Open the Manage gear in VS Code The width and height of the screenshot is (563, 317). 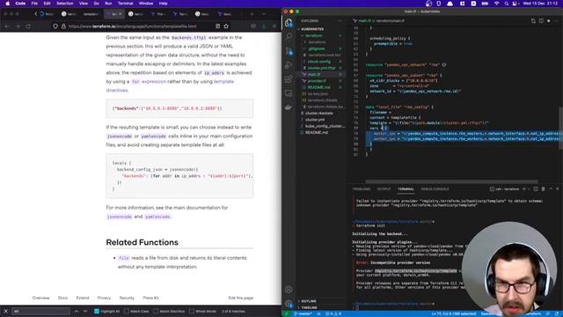pos(289,304)
